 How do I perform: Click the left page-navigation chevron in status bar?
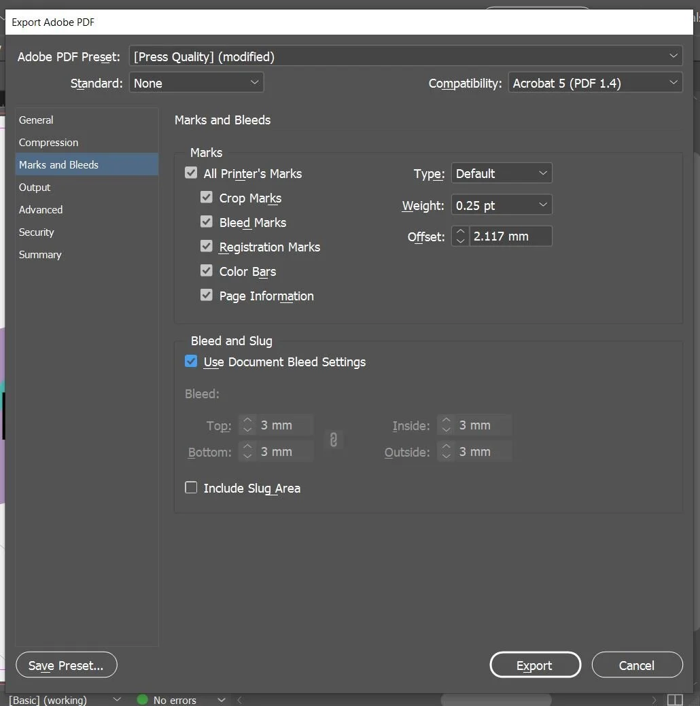click(x=239, y=700)
